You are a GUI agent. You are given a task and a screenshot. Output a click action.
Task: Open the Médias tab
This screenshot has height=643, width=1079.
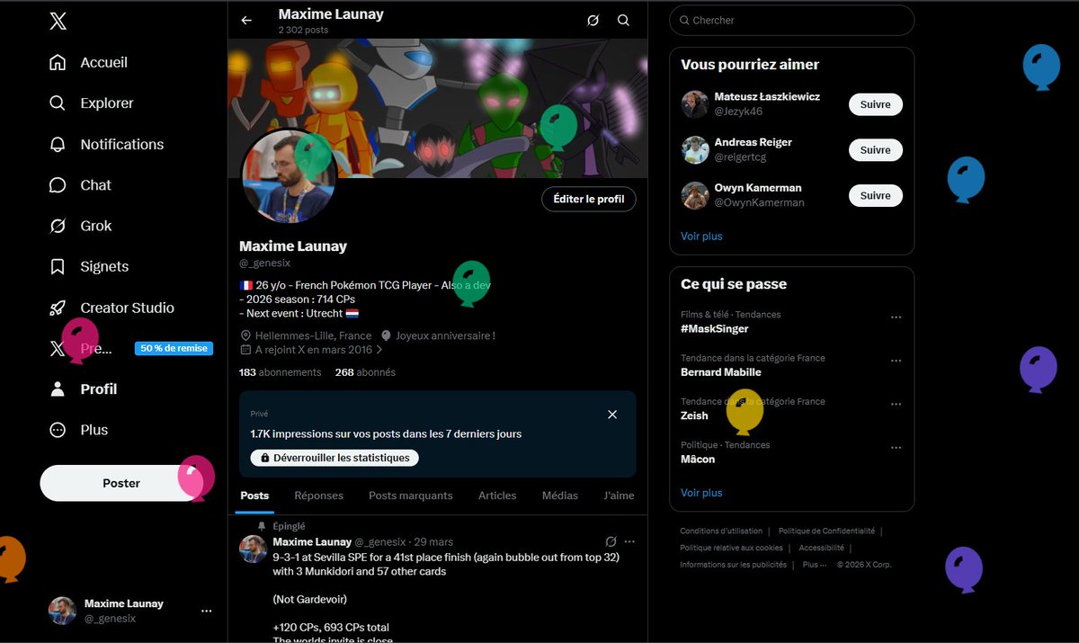[x=560, y=496]
